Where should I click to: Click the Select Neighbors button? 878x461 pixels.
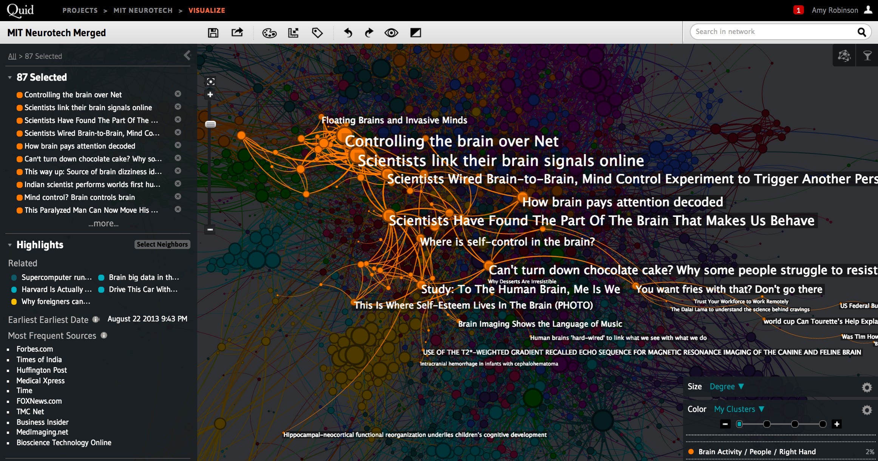coord(162,244)
